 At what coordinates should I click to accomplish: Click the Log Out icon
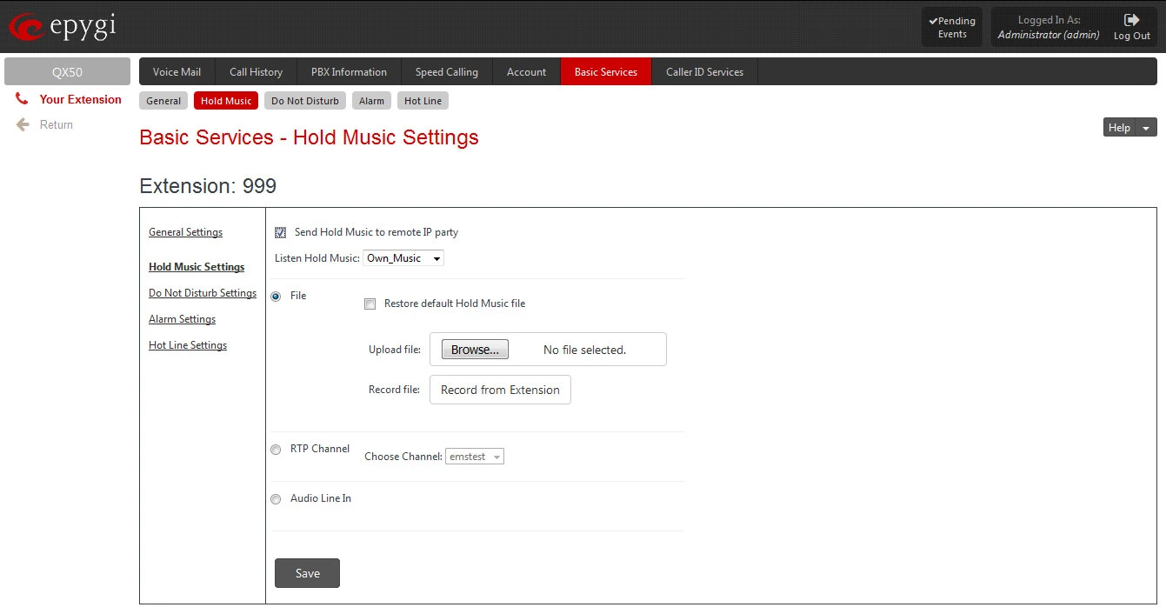[1131, 20]
